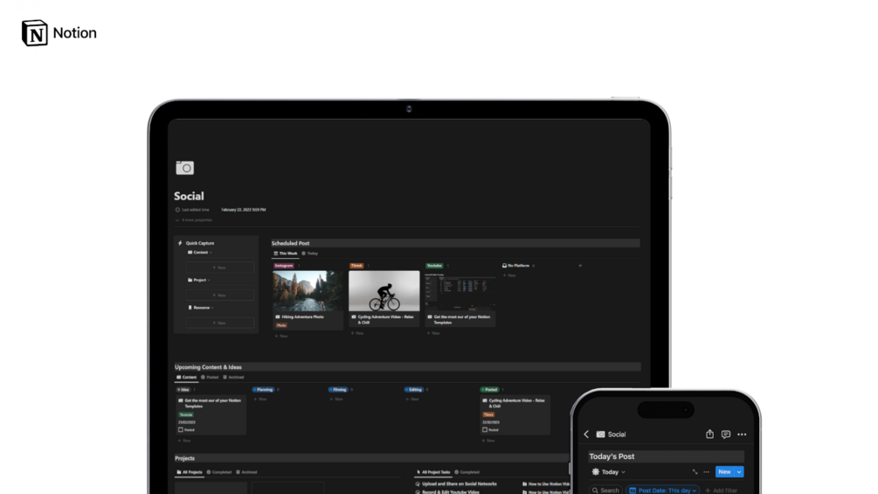Click the Editing status group label
This screenshot has width=878, height=494.
(414, 389)
